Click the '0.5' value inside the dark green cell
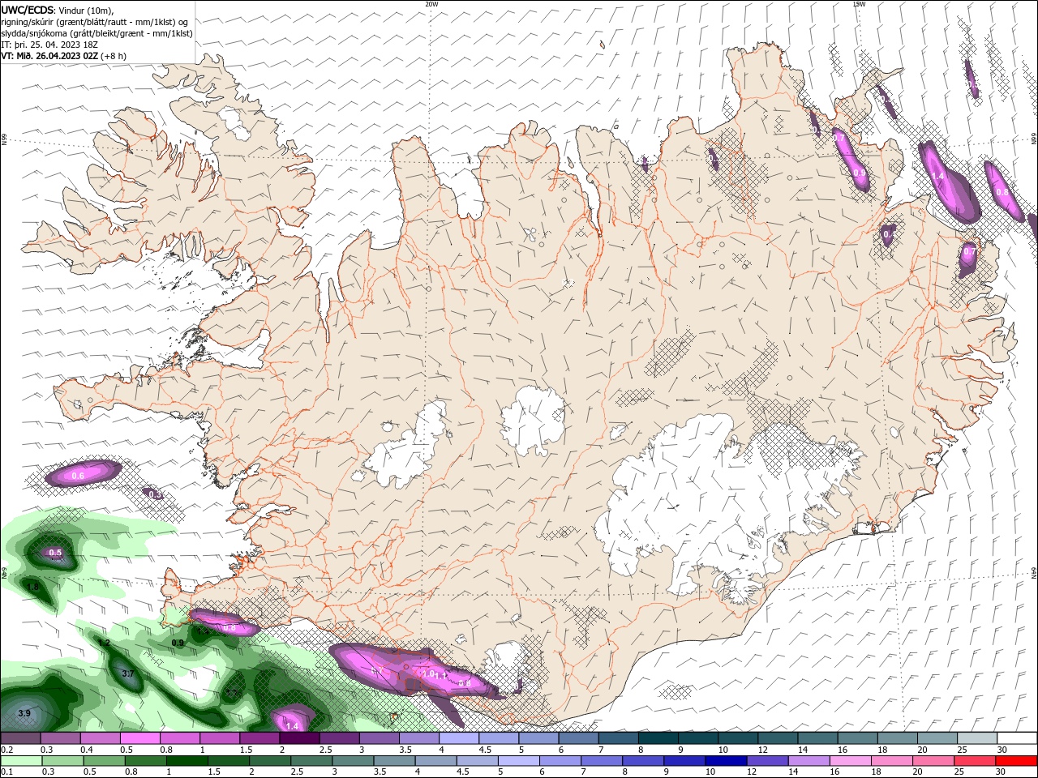Viewport: 1038px width, 778px height. tap(55, 553)
